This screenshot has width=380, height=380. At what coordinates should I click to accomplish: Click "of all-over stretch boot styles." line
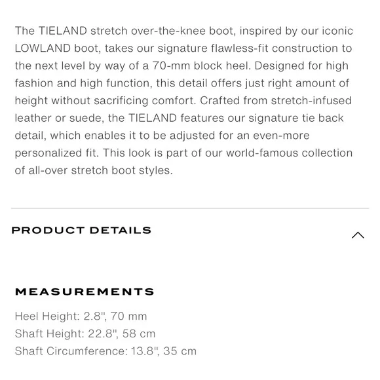pos(94,170)
